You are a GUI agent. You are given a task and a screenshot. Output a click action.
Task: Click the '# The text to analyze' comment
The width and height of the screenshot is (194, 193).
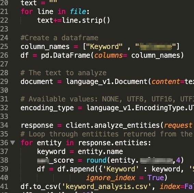(64, 73)
